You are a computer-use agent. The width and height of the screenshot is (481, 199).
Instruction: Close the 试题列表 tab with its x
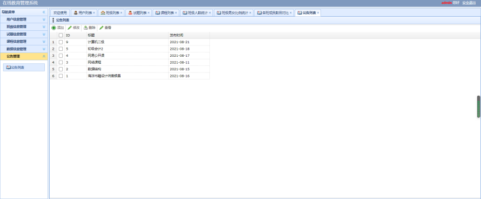click(149, 13)
